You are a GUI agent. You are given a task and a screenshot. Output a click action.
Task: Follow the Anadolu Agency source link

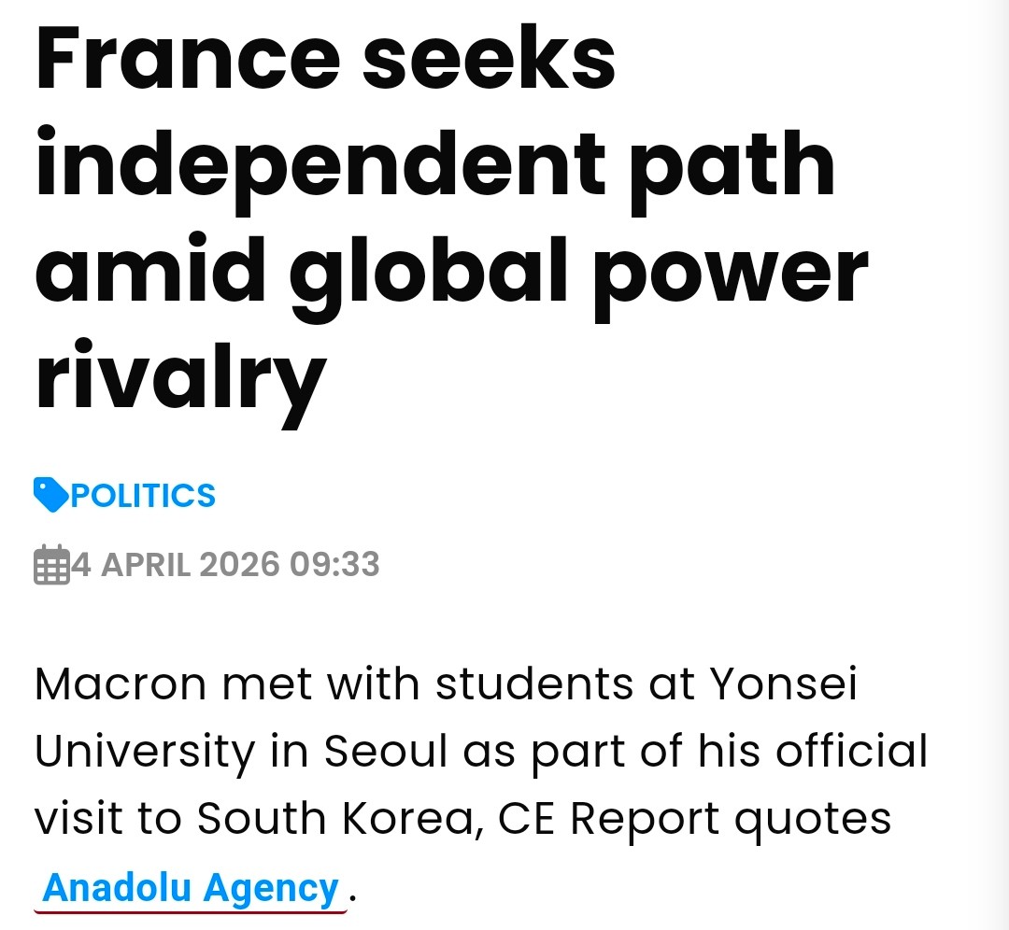click(x=191, y=887)
